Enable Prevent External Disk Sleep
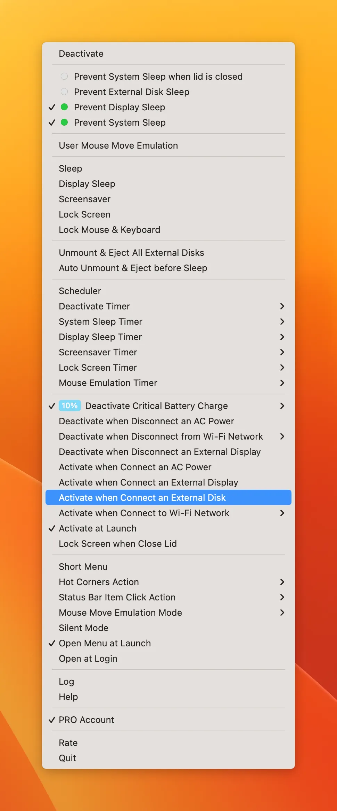337x811 pixels. tap(131, 92)
